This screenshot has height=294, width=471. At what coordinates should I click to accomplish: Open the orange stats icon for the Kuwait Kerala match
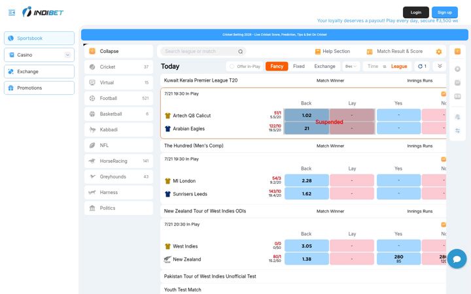tap(444, 94)
